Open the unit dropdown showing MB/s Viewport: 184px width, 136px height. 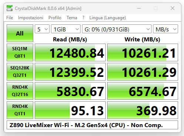click(x=166, y=29)
